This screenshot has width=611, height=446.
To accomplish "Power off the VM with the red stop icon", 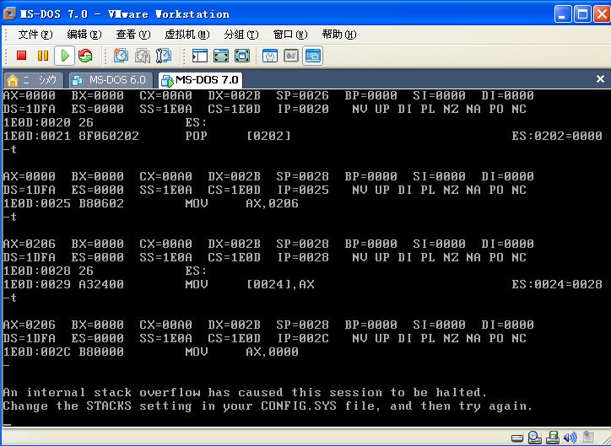I will pyautogui.click(x=21, y=56).
